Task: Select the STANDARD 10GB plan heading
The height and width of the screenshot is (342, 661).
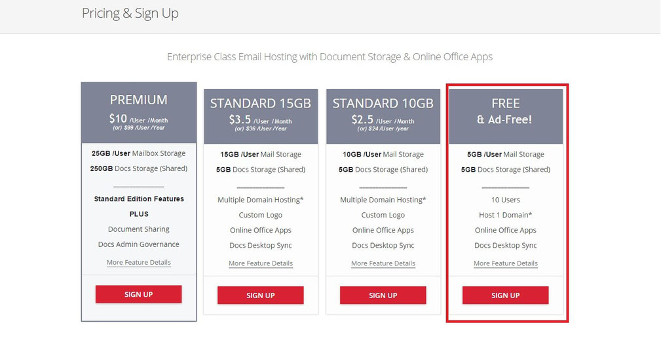Action: [x=383, y=104]
